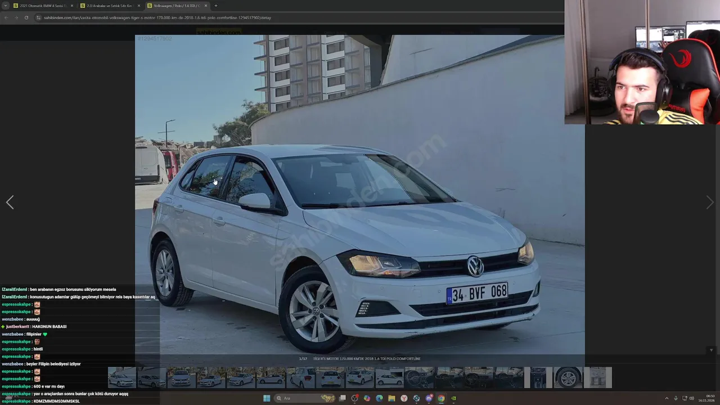Screen dimensions: 720x405
Task: Click the taskbar search box labeled Ara
Action: (x=304, y=398)
